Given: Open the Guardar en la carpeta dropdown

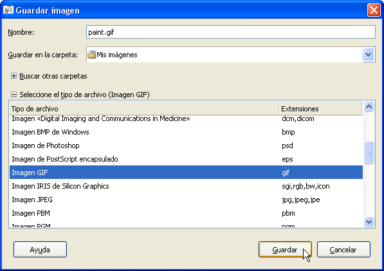Looking at the screenshot, I should pyautogui.click(x=369, y=55).
